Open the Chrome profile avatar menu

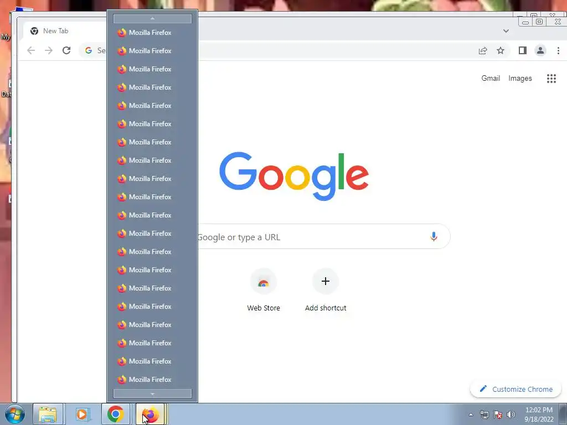pos(540,50)
